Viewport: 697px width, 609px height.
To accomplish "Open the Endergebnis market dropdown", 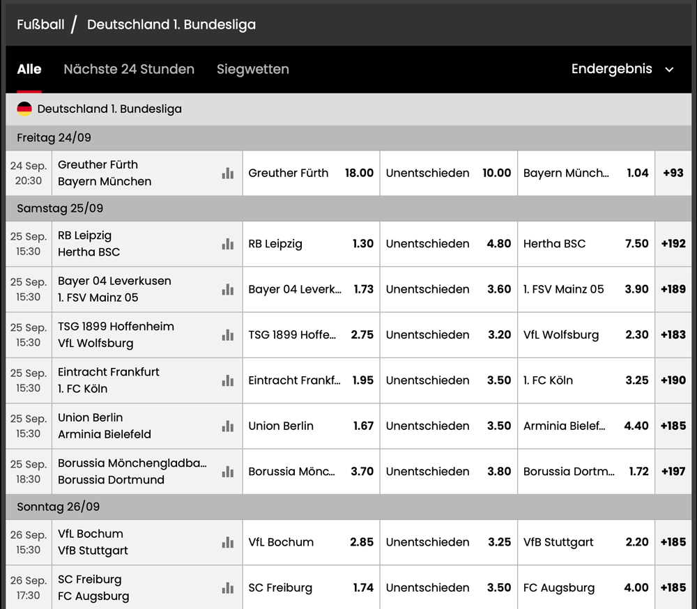I will (x=622, y=69).
